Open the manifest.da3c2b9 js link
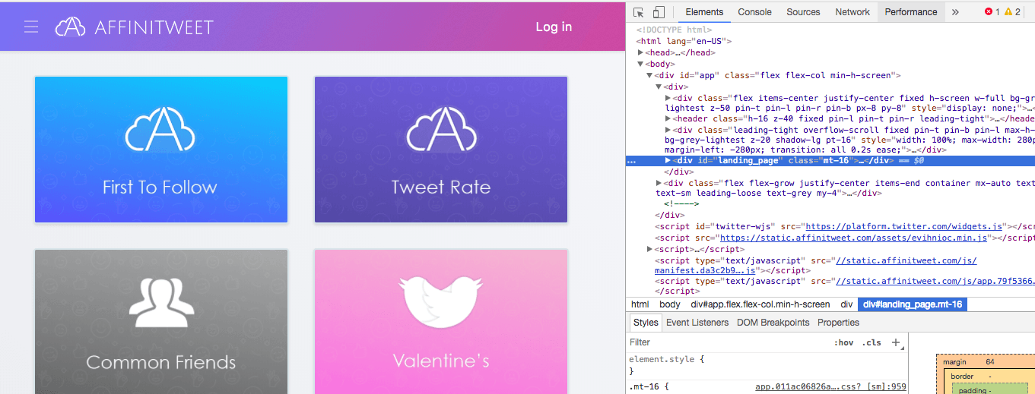 coord(815,265)
